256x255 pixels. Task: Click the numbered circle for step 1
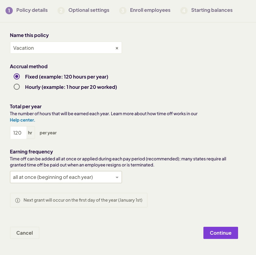pos(9,10)
